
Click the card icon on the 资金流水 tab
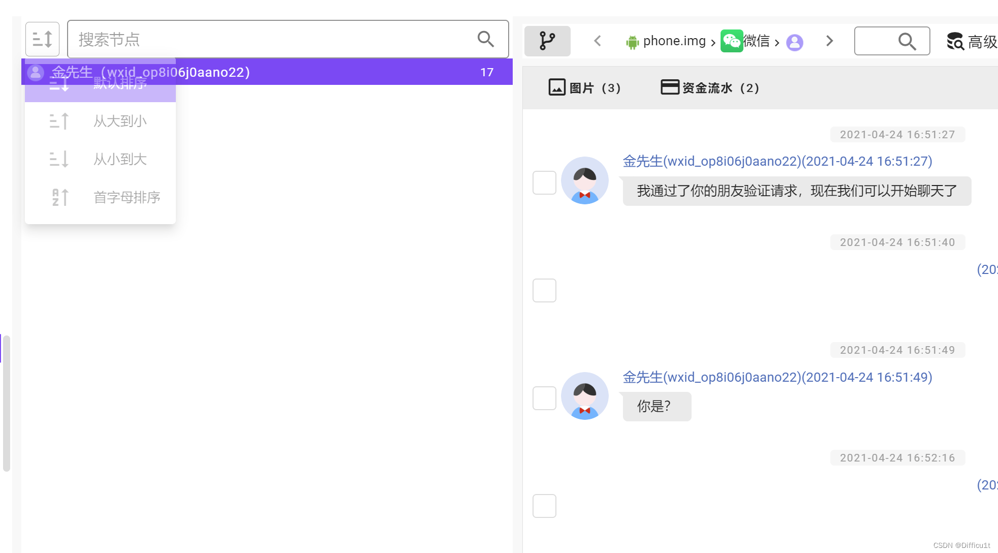pos(668,87)
